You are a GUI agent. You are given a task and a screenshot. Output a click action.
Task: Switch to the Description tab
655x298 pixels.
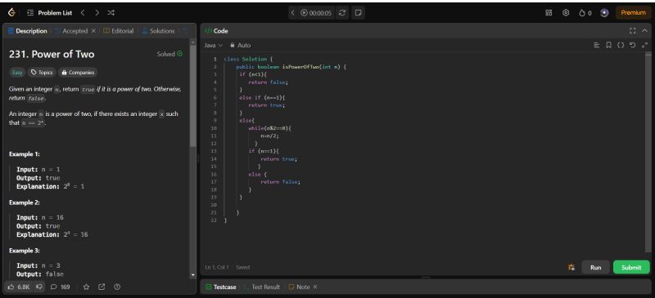pos(28,31)
